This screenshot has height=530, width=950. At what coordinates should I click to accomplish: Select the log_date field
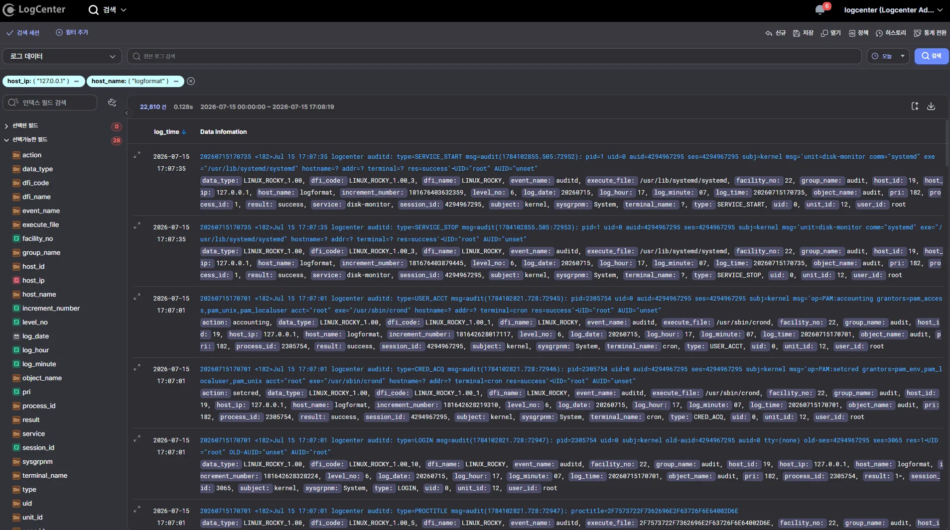click(x=35, y=336)
